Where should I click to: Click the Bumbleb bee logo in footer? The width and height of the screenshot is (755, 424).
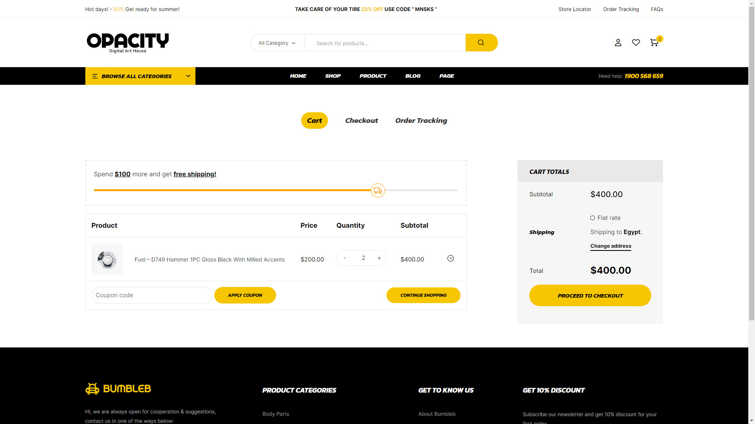(x=118, y=389)
